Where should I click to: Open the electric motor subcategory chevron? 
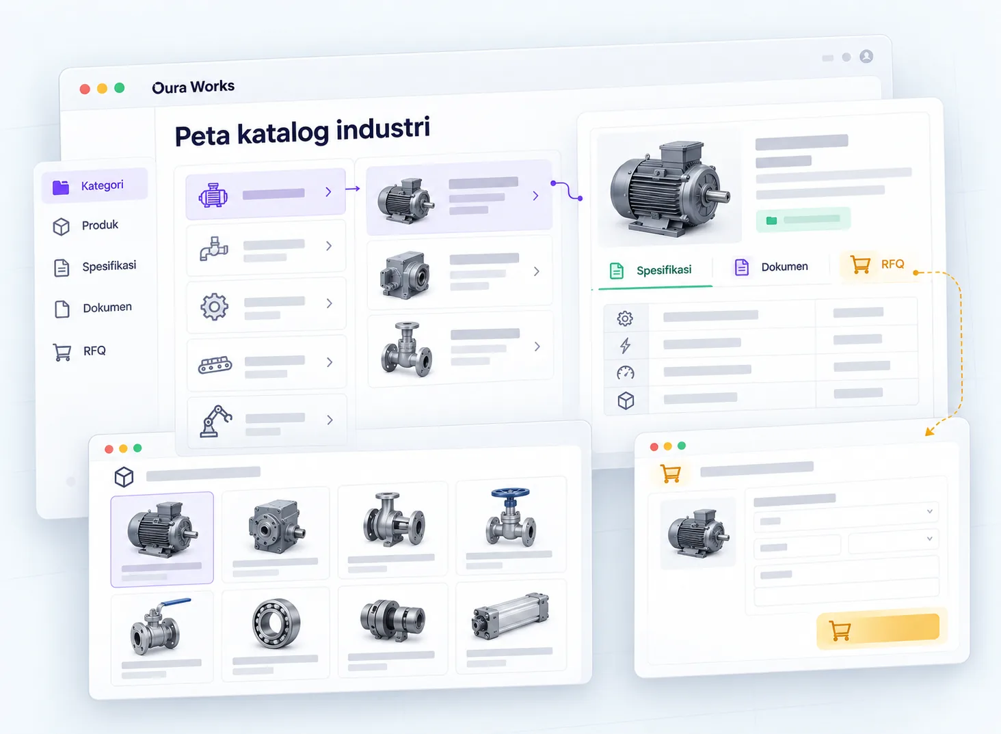[535, 195]
